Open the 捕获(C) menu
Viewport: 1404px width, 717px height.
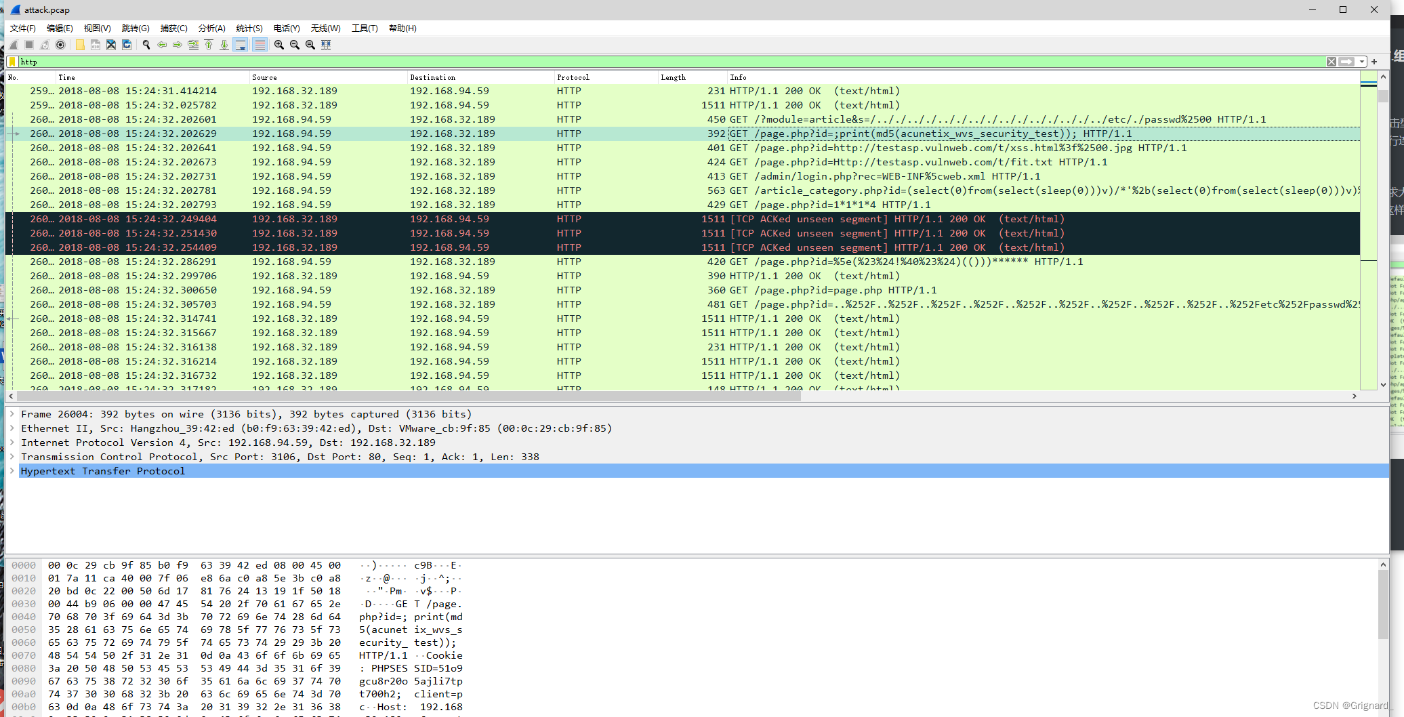click(173, 28)
